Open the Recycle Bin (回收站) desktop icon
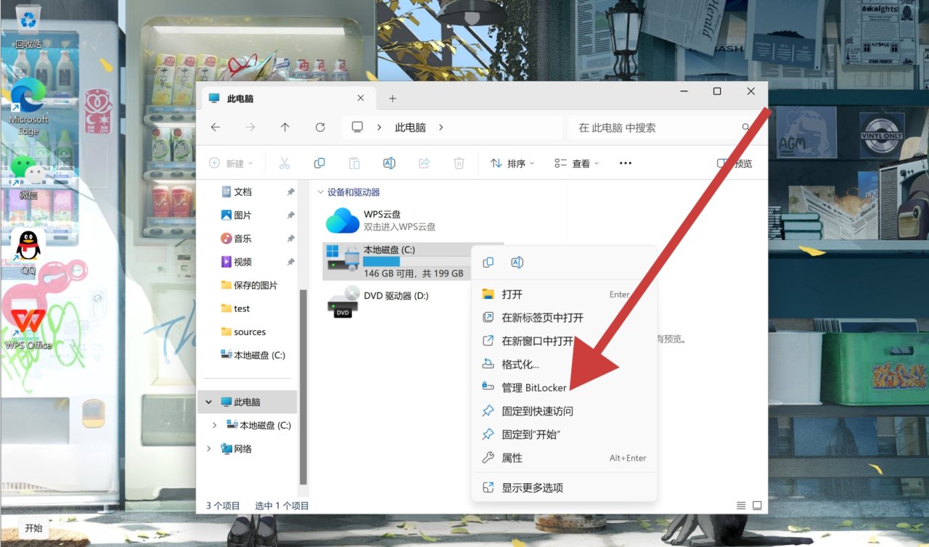This screenshot has width=929, height=547. click(x=28, y=27)
